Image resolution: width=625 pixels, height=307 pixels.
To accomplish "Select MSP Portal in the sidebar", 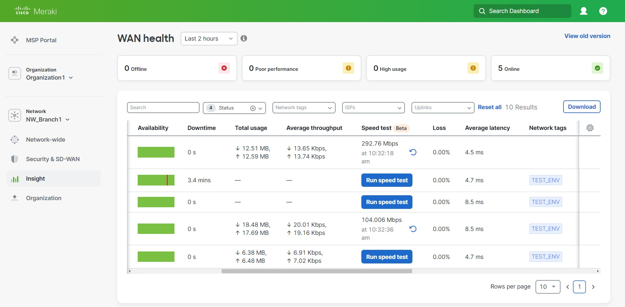I will click(41, 40).
